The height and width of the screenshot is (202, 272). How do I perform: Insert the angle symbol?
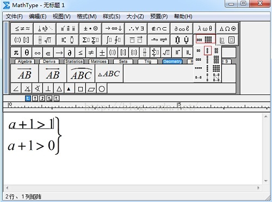tap(16, 89)
